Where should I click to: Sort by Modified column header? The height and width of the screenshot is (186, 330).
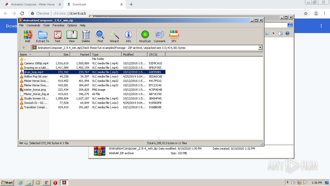coord(134,55)
